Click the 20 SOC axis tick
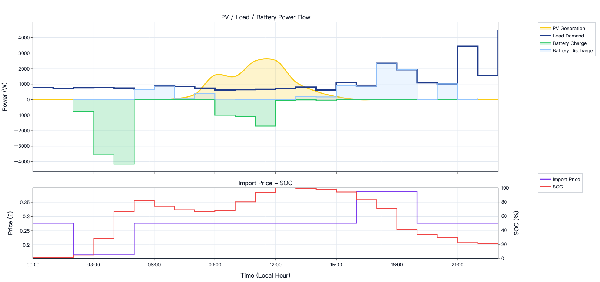 click(x=504, y=245)
